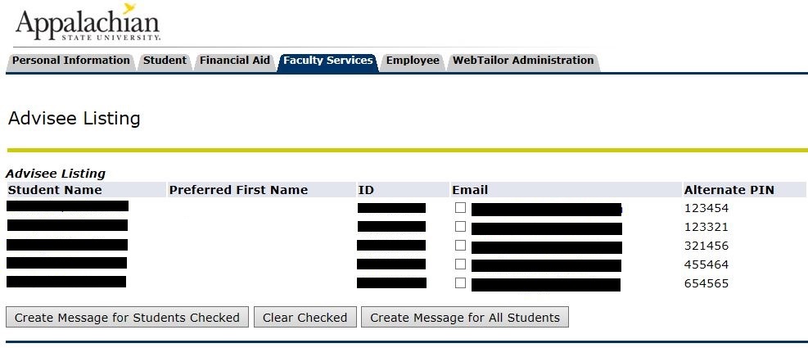Go to the Employee tab

tap(413, 61)
